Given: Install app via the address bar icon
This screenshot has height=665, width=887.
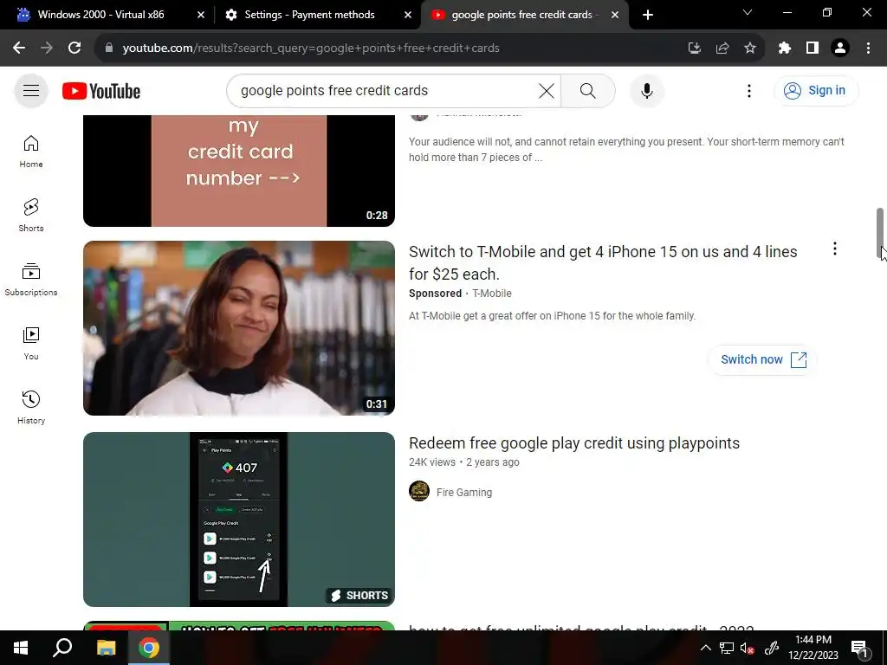Looking at the screenshot, I should pyautogui.click(x=695, y=48).
